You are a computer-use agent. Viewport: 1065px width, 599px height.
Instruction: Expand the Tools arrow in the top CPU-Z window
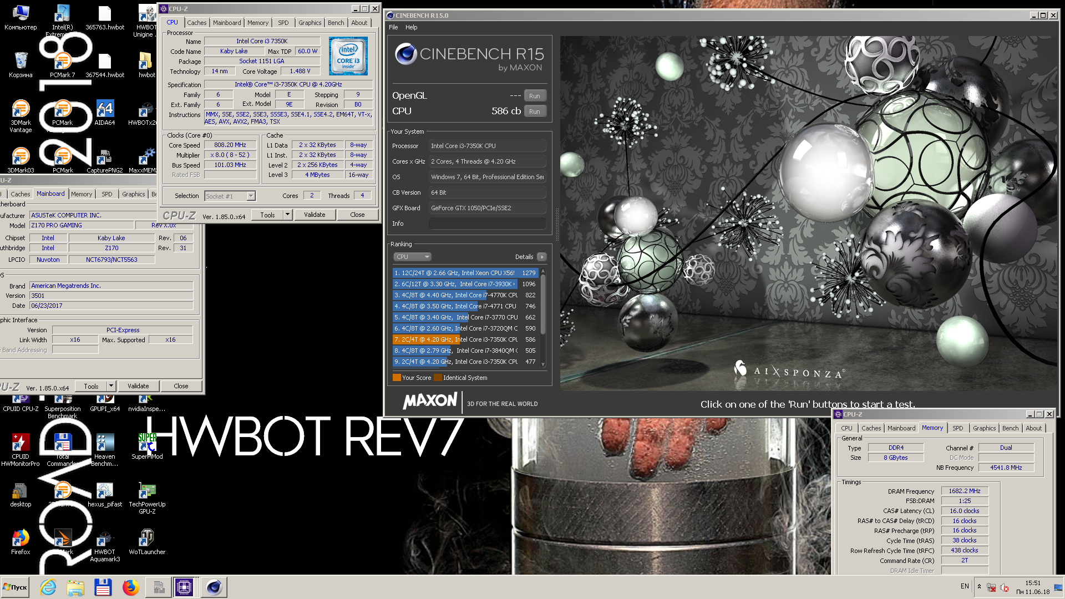(x=287, y=215)
